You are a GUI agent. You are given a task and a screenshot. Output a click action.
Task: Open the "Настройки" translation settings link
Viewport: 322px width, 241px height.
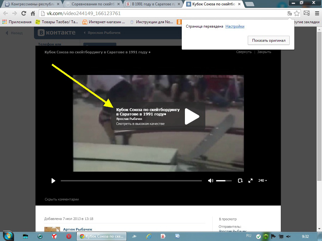click(235, 26)
